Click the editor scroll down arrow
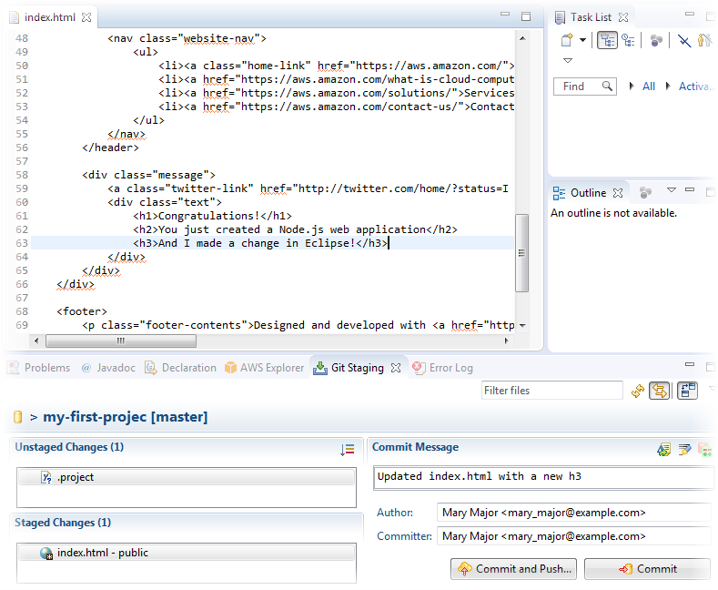 [522, 325]
